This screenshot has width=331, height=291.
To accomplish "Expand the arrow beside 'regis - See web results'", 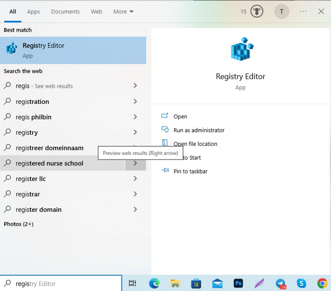I will [135, 86].
